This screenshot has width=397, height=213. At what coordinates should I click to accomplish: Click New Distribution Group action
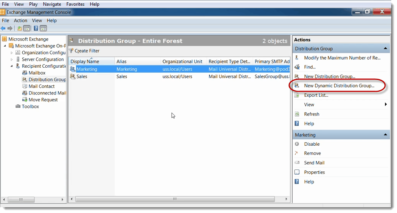tap(329, 76)
